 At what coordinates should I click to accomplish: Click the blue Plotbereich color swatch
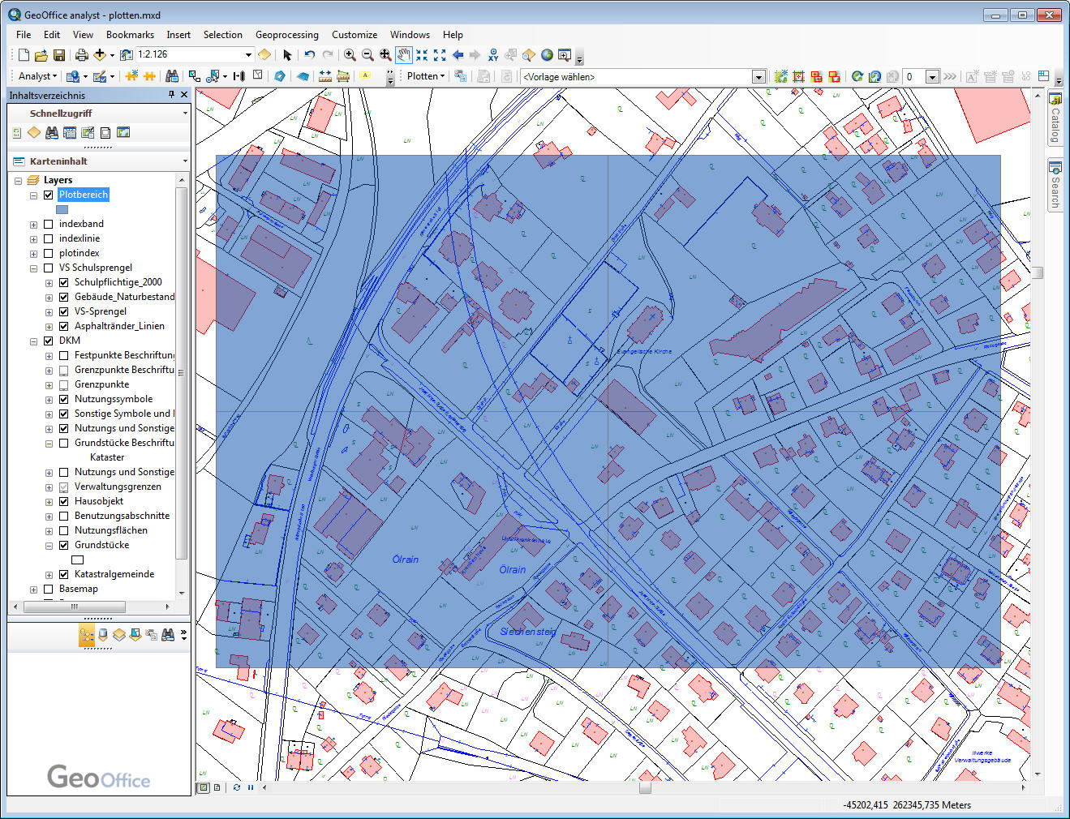[x=62, y=209]
